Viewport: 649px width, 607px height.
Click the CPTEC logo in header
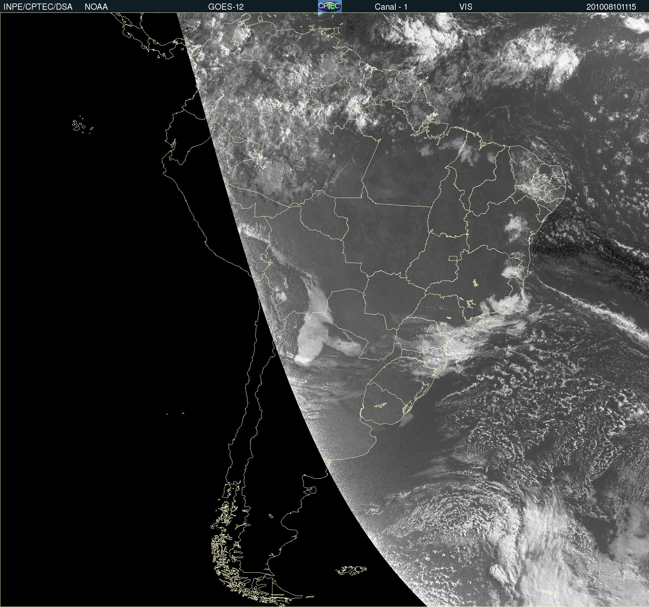click(330, 6)
